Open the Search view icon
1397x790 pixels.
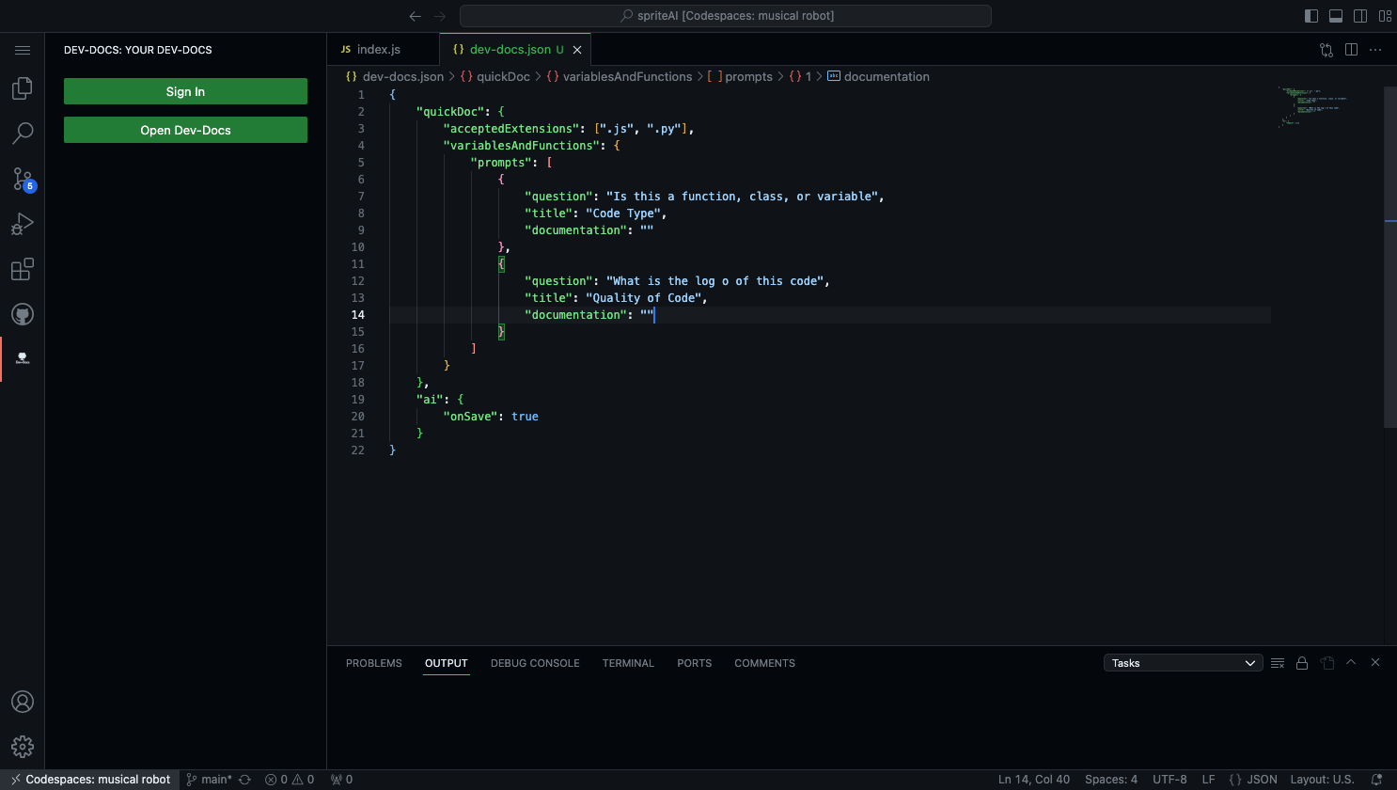click(x=23, y=134)
